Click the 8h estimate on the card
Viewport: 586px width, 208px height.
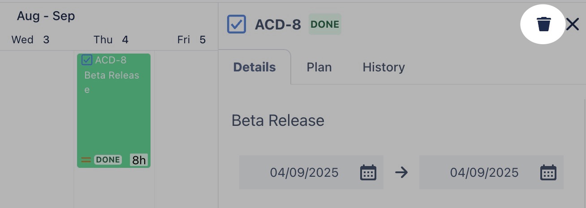click(139, 160)
